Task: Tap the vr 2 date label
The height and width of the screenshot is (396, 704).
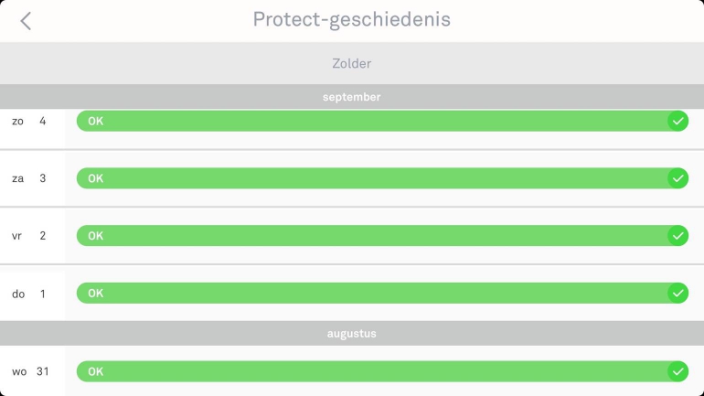Action: click(29, 236)
